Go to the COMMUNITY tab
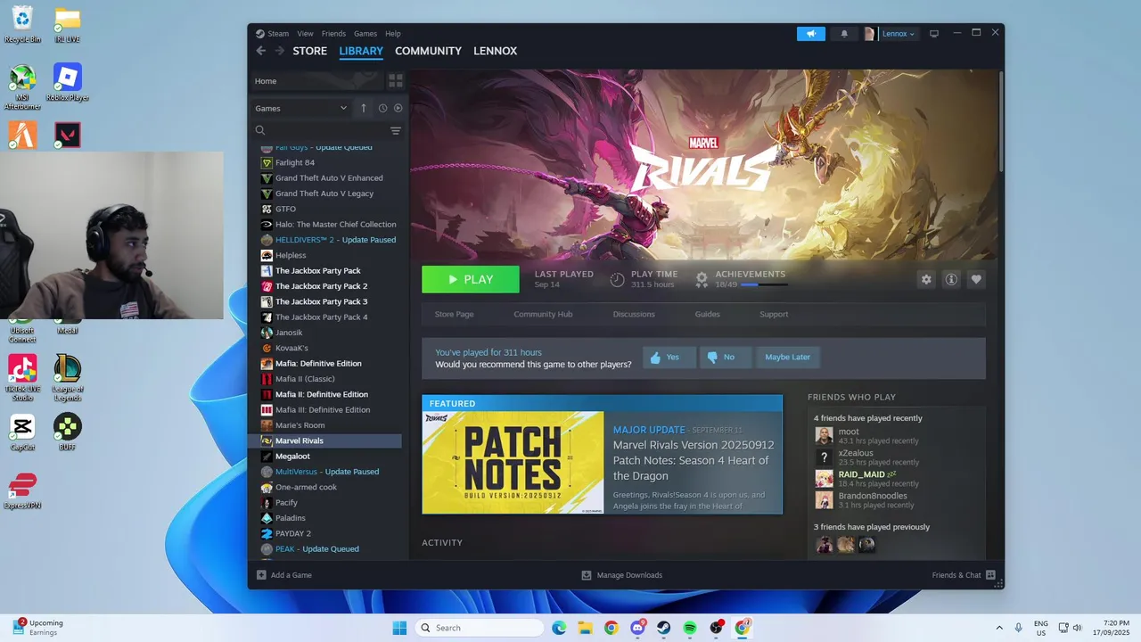This screenshot has width=1141, height=642. 428,51
